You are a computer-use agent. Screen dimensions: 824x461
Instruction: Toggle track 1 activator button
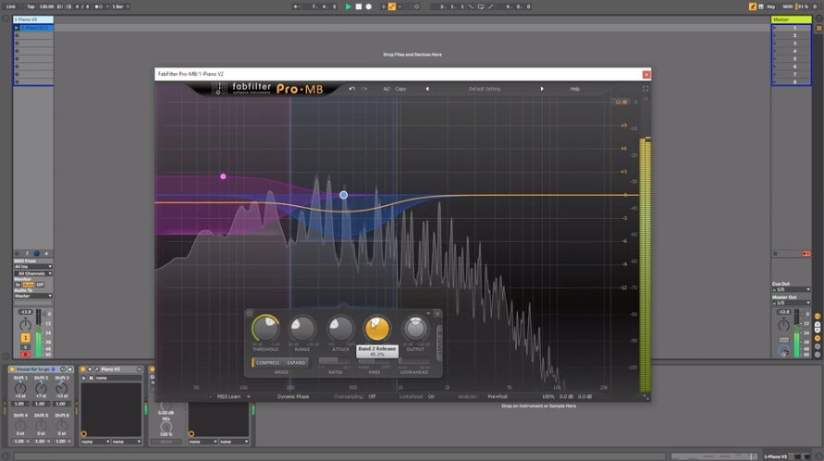(25, 337)
